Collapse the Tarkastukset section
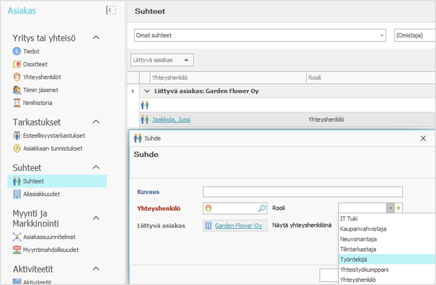This screenshot has height=285, width=436. coord(96,122)
